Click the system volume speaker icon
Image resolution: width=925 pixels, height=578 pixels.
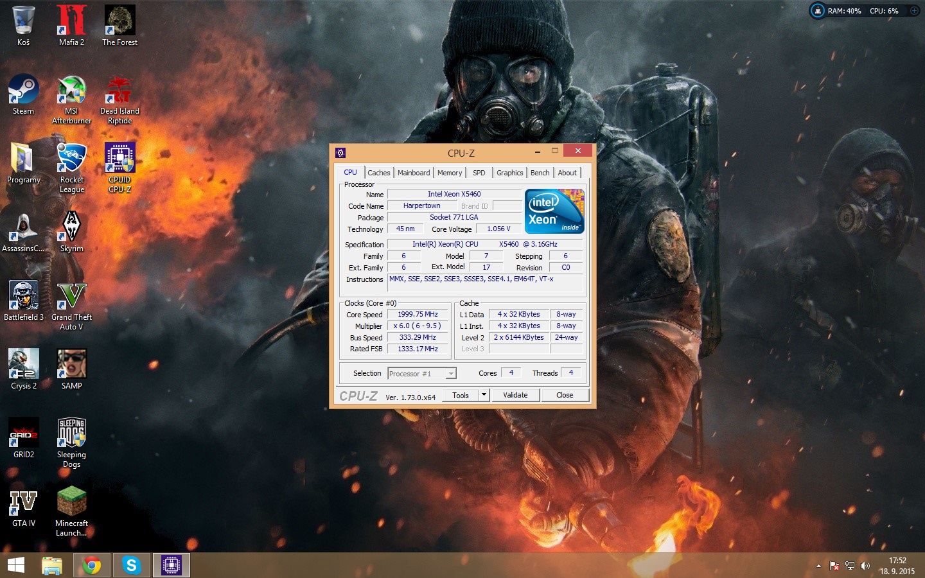pyautogui.click(x=865, y=566)
